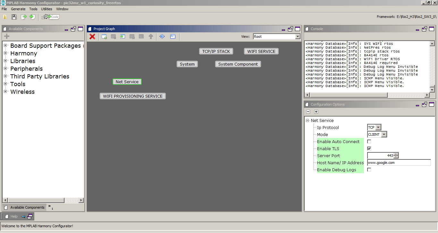This screenshot has width=438, height=233.
Task: Uncheck the Enable TLS checkbox
Action: coord(369,149)
